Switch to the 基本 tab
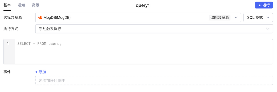 click(7, 5)
